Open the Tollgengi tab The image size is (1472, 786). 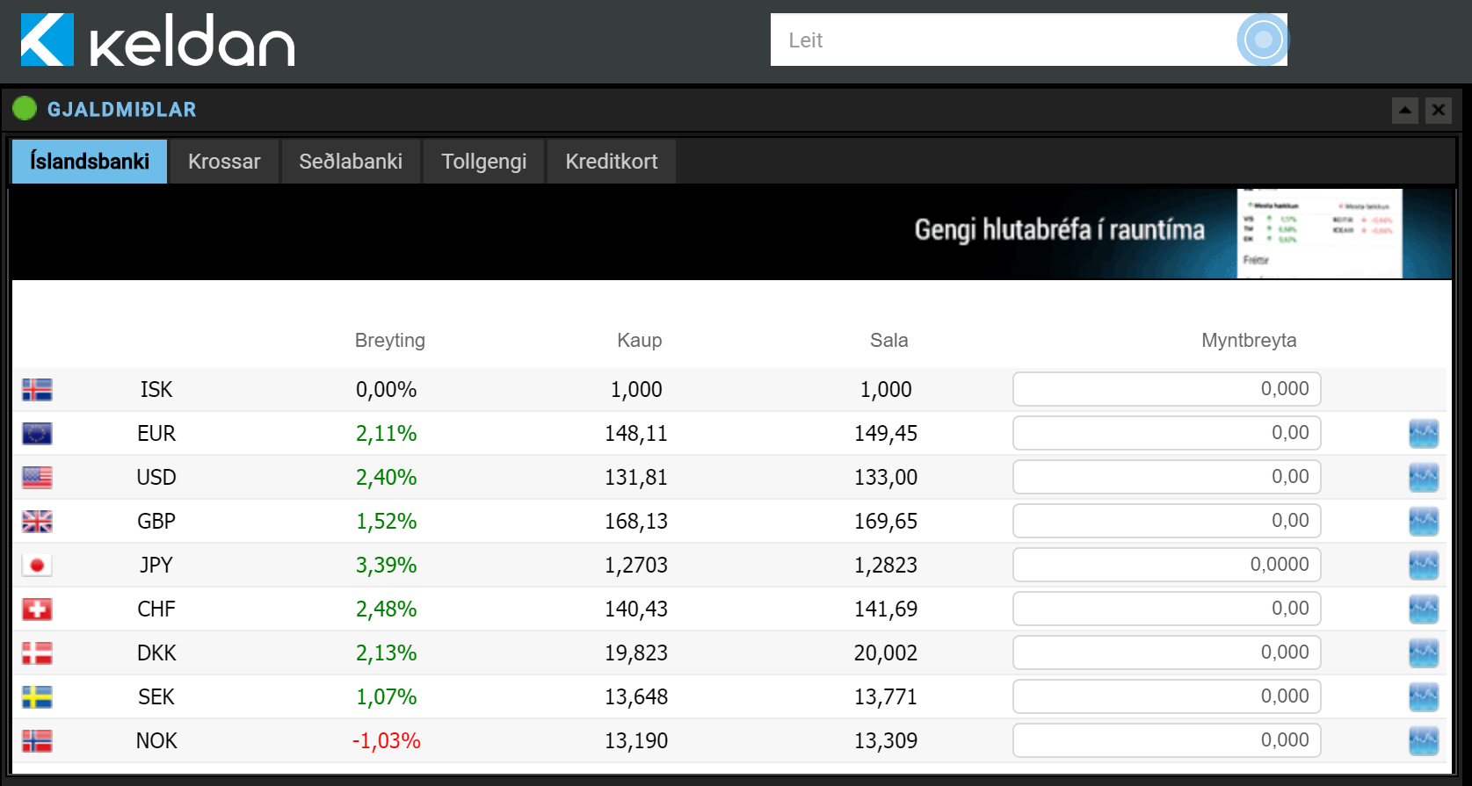point(484,162)
